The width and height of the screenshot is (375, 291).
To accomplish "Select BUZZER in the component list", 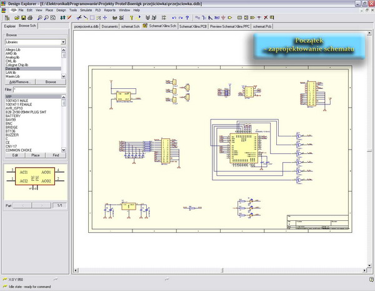I will point(33,135).
